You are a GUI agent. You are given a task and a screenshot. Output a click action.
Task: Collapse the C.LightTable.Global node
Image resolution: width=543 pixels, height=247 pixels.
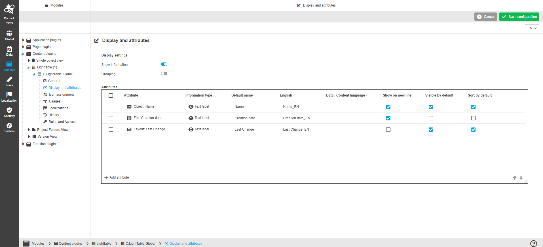(34, 74)
